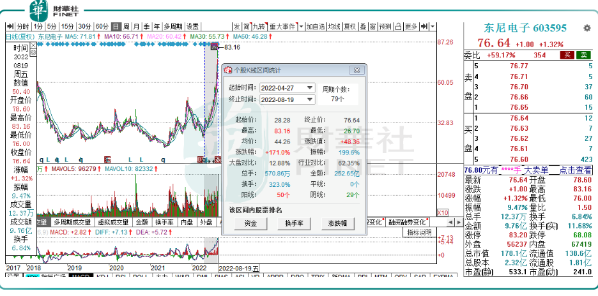Viewport: 598px width, 296px height.
Task: Click 资金 ranking button
Action: pos(250,224)
